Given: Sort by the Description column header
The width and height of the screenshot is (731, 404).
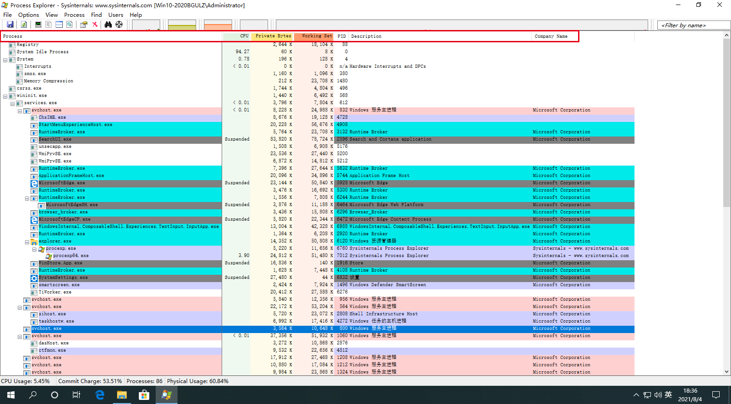Looking at the screenshot, I should coord(440,36).
